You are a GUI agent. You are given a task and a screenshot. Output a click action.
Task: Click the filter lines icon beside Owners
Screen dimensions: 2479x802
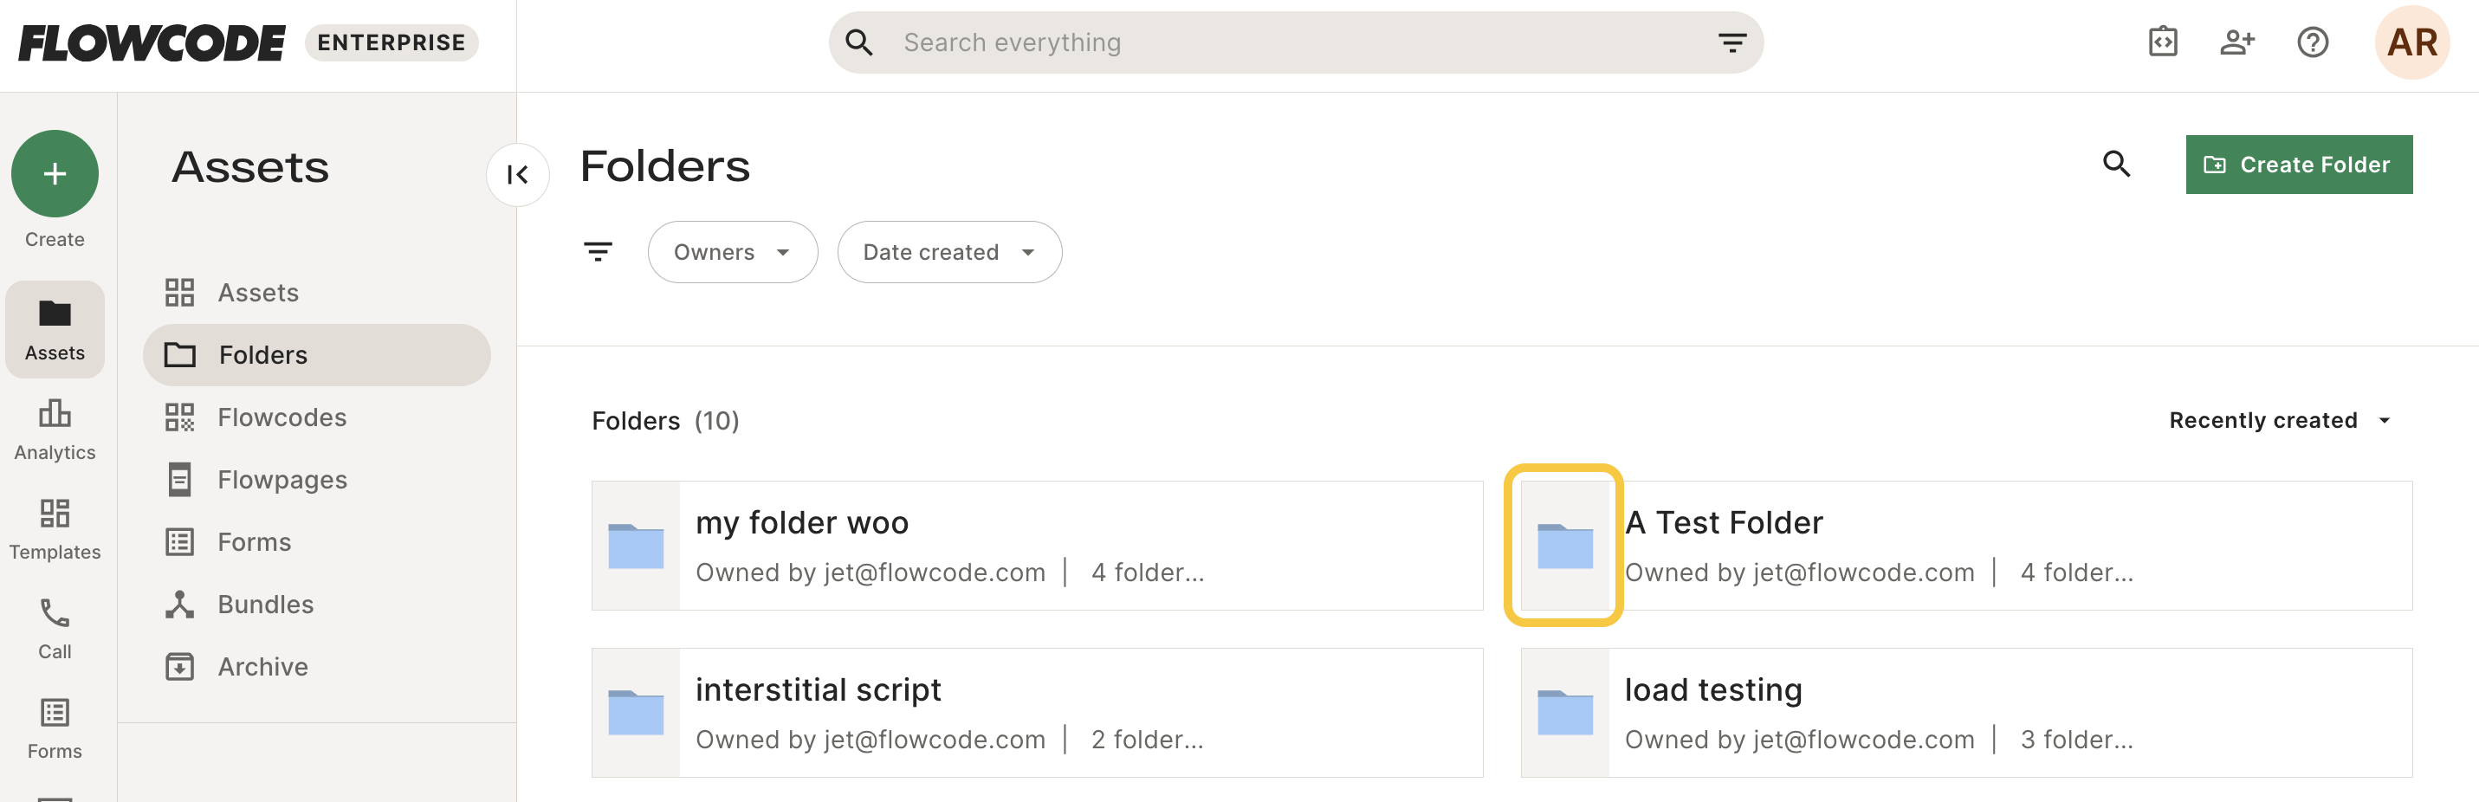click(598, 252)
